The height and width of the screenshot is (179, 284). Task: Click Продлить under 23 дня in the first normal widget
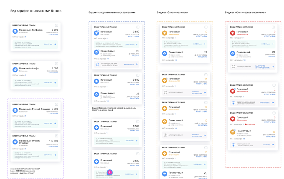(135, 56)
